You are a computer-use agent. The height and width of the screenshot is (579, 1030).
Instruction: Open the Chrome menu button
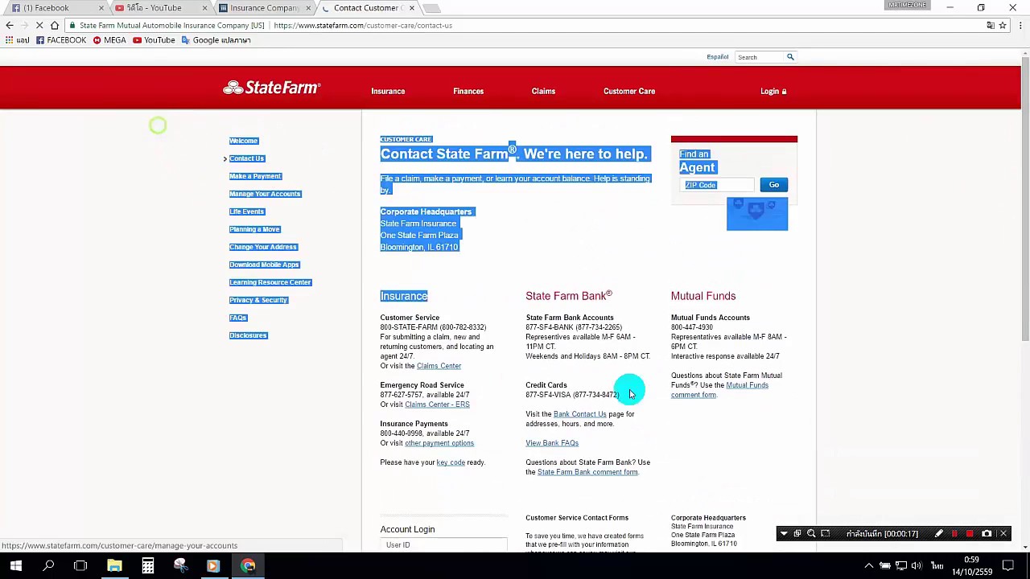(x=1020, y=25)
